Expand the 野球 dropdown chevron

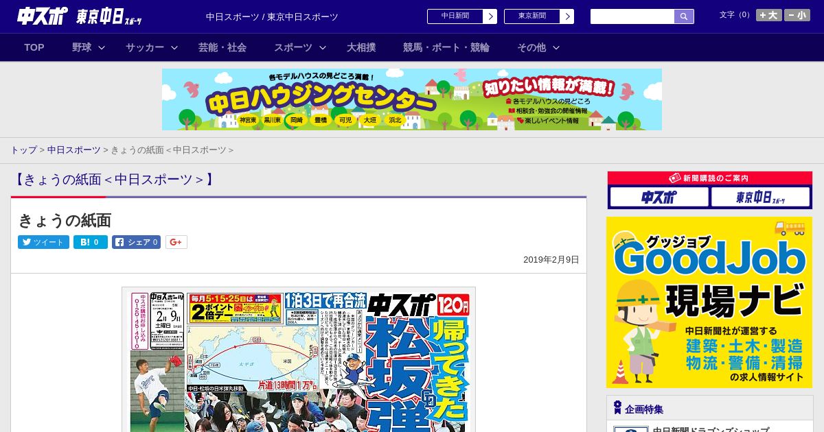pos(102,47)
